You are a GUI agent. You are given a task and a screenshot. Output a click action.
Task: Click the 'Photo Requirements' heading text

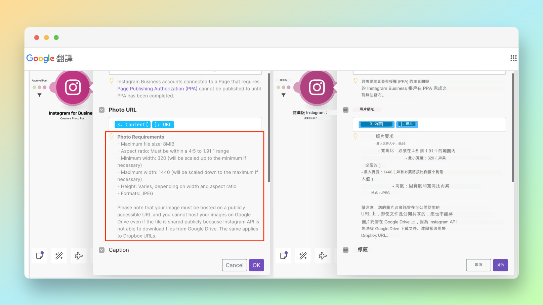(x=141, y=137)
